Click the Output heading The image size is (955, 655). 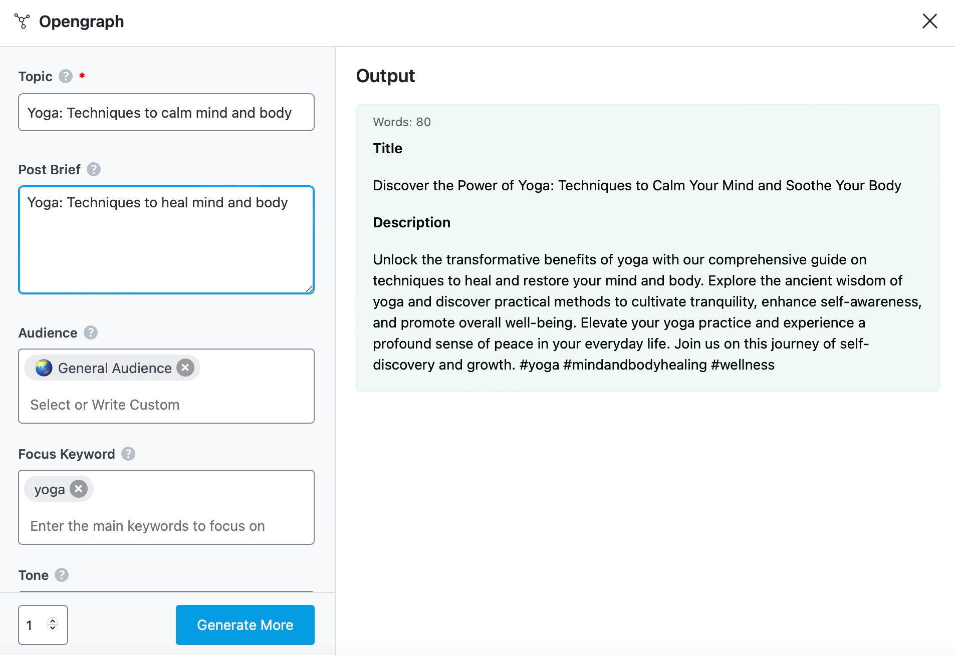[385, 76]
